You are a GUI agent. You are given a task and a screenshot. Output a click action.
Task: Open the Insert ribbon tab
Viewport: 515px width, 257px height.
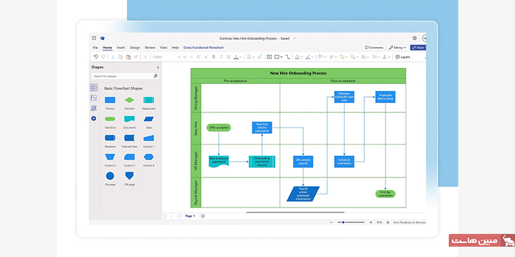point(120,48)
